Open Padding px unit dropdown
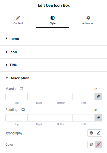Image resolution: width=107 pixels, height=153 pixels. (97, 110)
